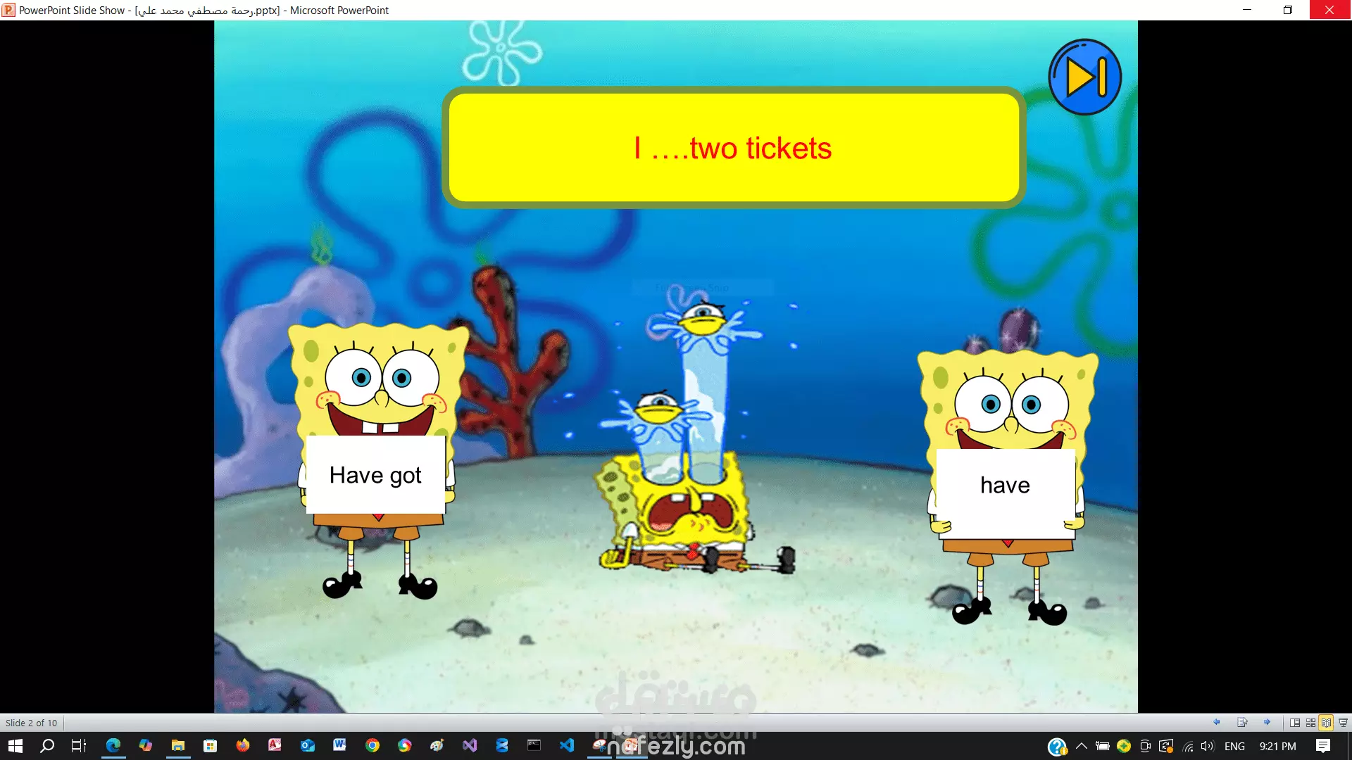Click the yellow question text box
Viewport: 1352px width, 760px height.
pyautogui.click(x=733, y=148)
